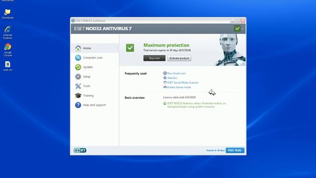
Task: Click the Setup gear icon
Action: point(78,77)
